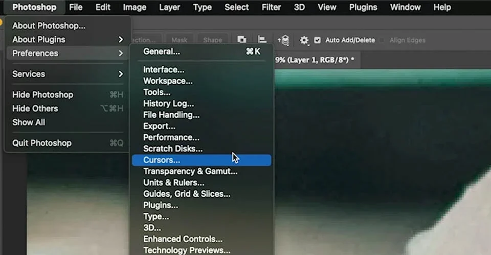The image size is (491, 255).
Task: Choose Hide Photoshop from the menu
Action: click(68, 94)
